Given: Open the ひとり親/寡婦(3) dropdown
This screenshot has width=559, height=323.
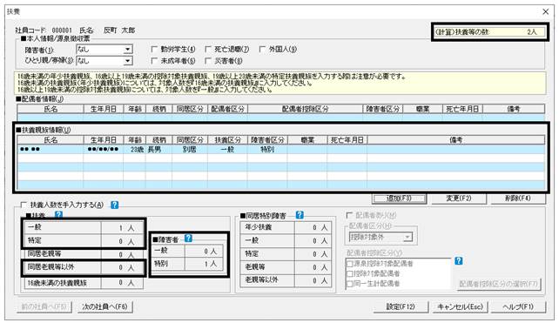Looking at the screenshot, I should pyautogui.click(x=128, y=61).
